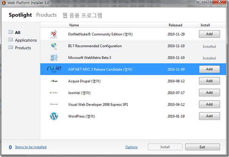Open the Options link
229x157 pixels.
[131, 147]
